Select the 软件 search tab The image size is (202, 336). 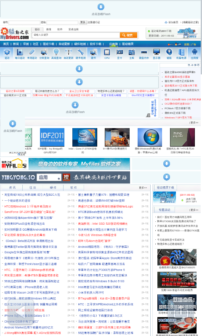click(60, 29)
